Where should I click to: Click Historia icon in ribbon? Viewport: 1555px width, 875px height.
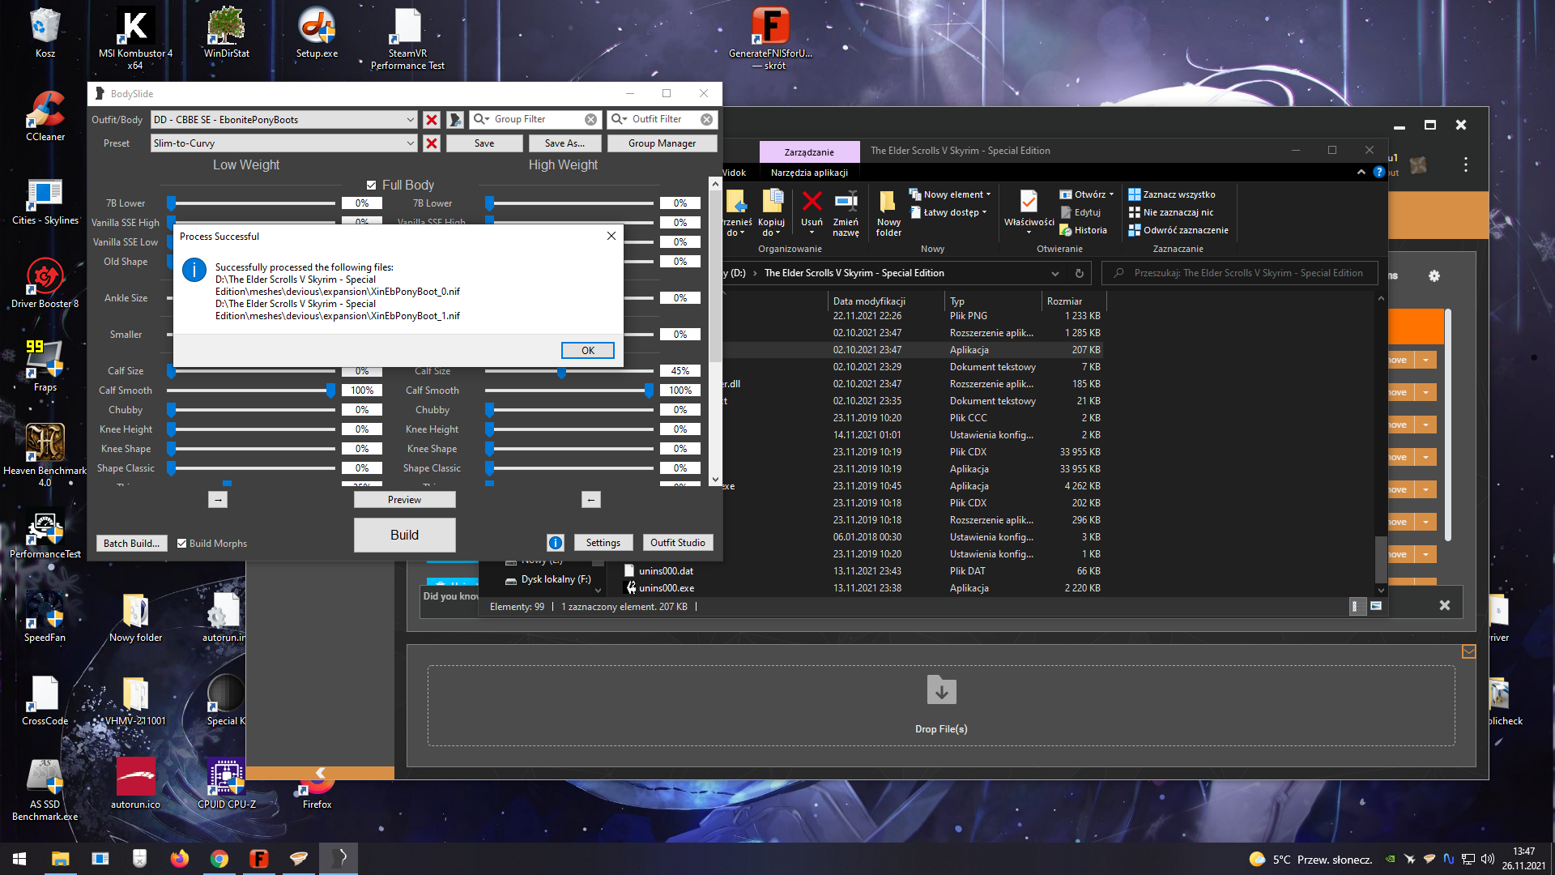(x=1066, y=230)
